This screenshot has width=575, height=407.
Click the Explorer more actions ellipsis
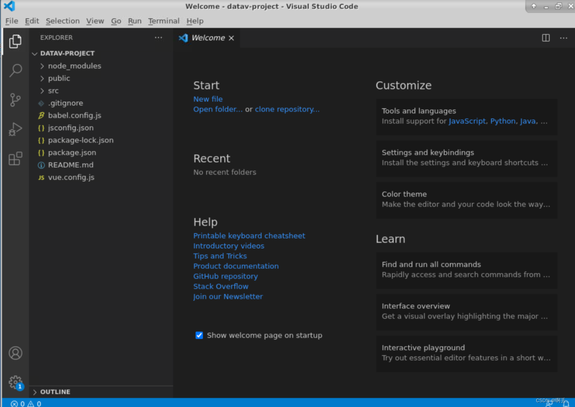pyautogui.click(x=158, y=37)
